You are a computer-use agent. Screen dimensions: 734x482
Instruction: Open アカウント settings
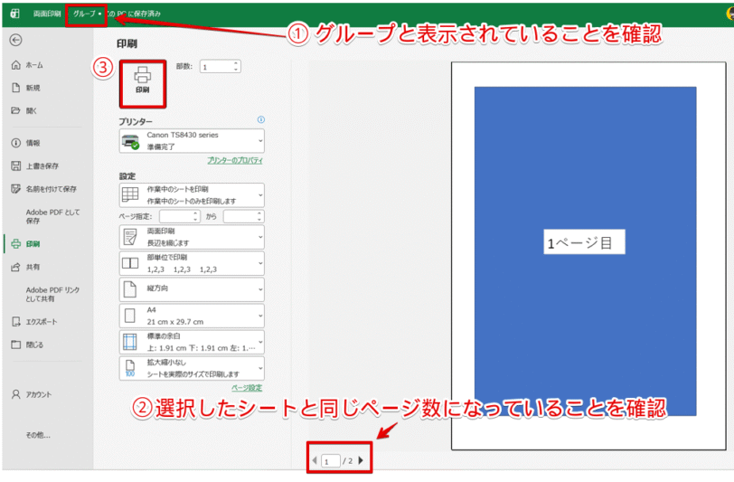[x=38, y=394]
